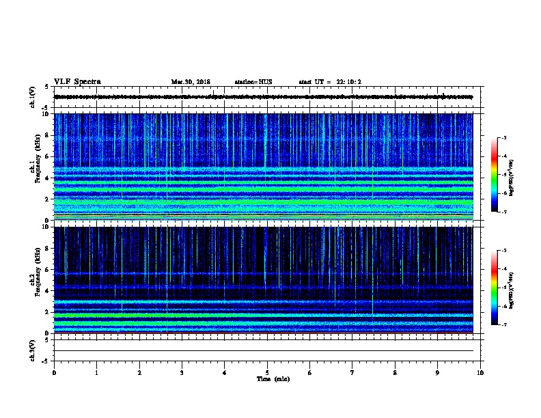The image size is (541, 418).
Task: Select the ch.1 "Frequency (kHz)" axis label
Action: (38, 158)
